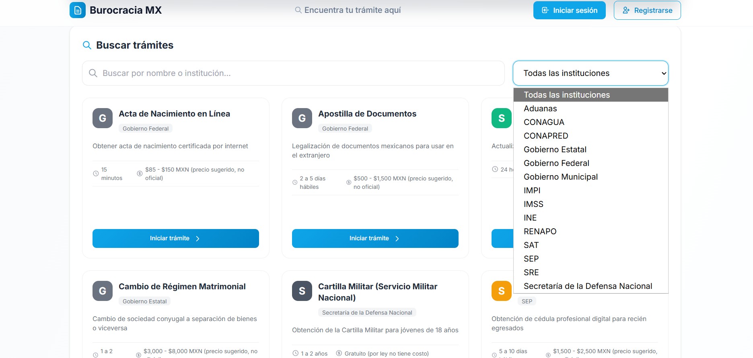This screenshot has height=358, width=753.
Task: Pick Gobierno Municipal from the list
Action: click(591, 177)
